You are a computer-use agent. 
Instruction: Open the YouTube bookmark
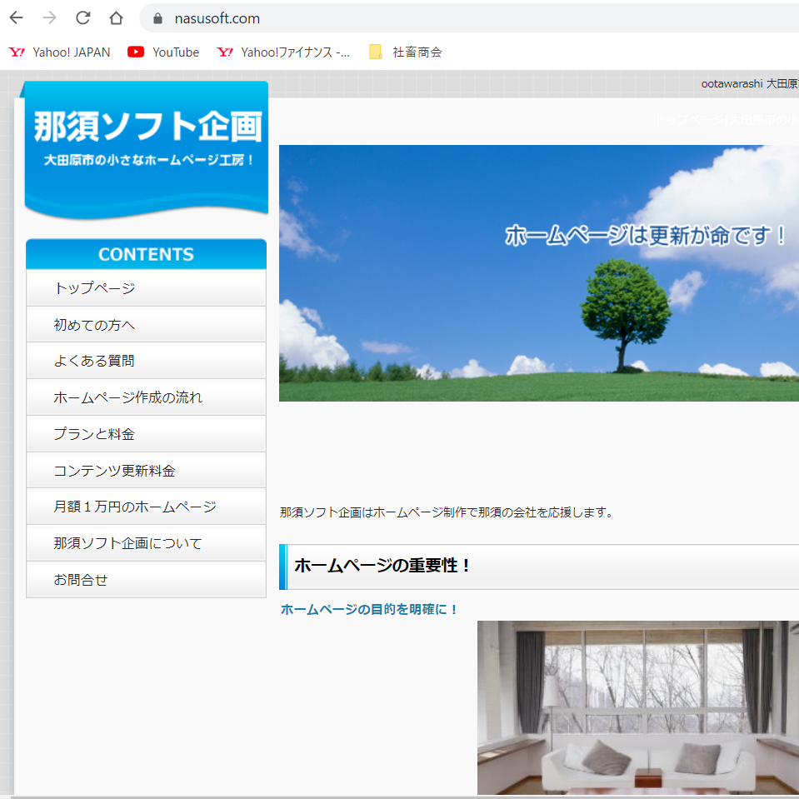tap(163, 52)
